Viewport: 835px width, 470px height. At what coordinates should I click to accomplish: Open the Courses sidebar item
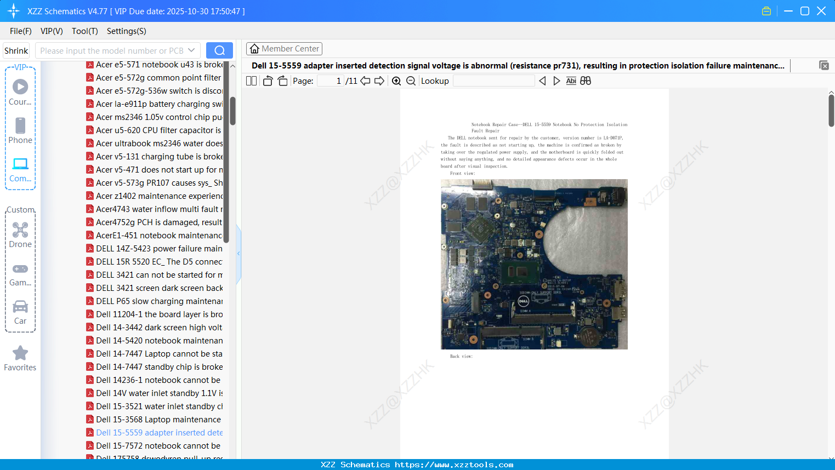[x=20, y=93]
